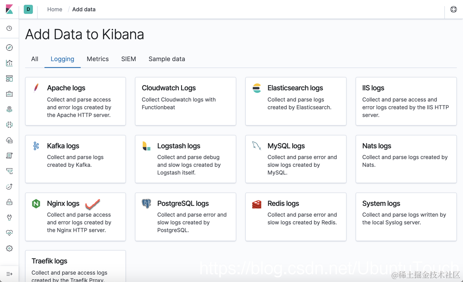Viewport: 463px width, 282px height.
Task: Click the Home breadcrumb link
Action: tap(54, 9)
